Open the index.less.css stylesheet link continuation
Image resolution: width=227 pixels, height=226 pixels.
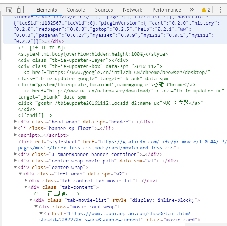96,148
